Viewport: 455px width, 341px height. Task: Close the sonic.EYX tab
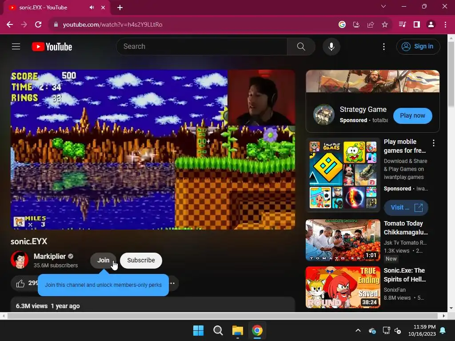(103, 8)
